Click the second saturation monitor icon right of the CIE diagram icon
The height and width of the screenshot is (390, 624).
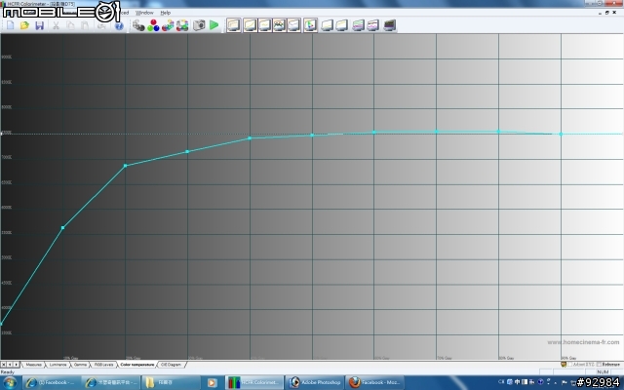pyautogui.click(x=342, y=25)
